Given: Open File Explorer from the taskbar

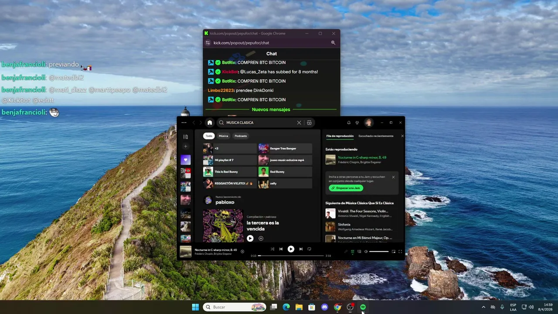Looking at the screenshot, I should (x=299, y=307).
